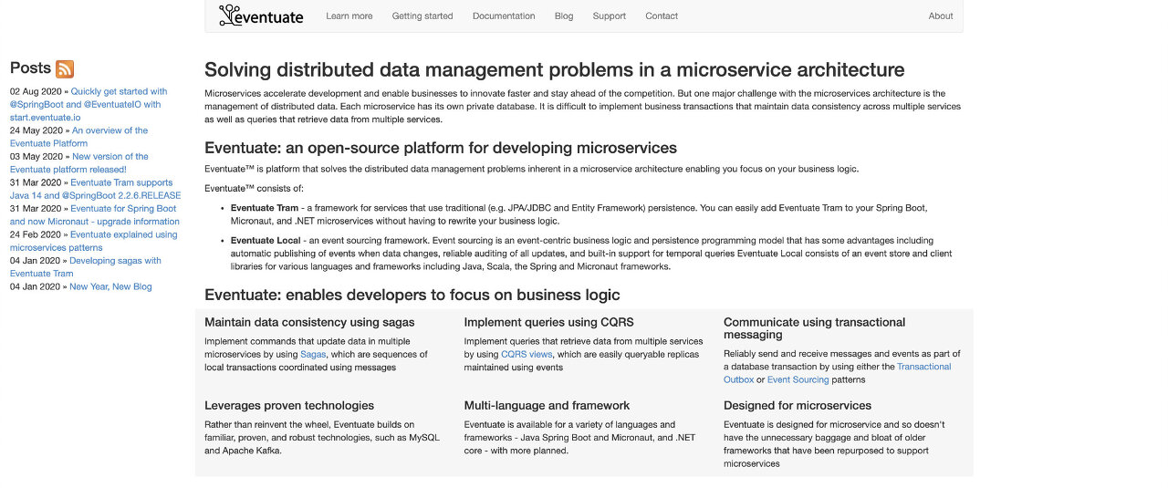This screenshot has width=1168, height=488.
Task: Open post 'Quickly get started with @SpringBoot'
Action: click(x=89, y=104)
